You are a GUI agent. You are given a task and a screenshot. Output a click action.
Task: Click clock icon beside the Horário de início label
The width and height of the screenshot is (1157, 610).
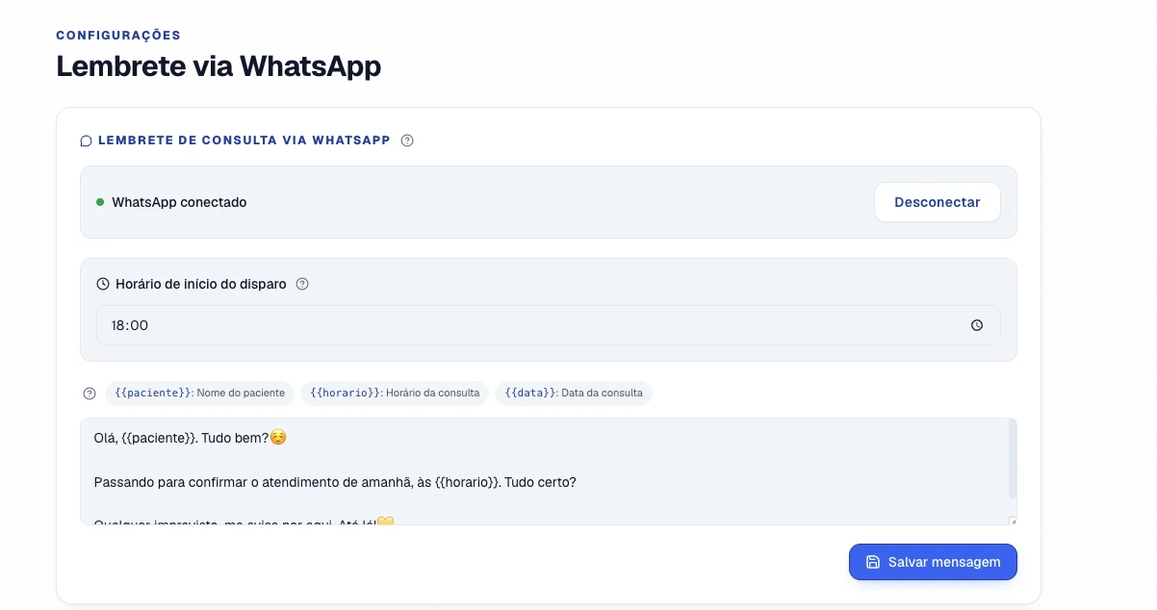[x=103, y=284]
